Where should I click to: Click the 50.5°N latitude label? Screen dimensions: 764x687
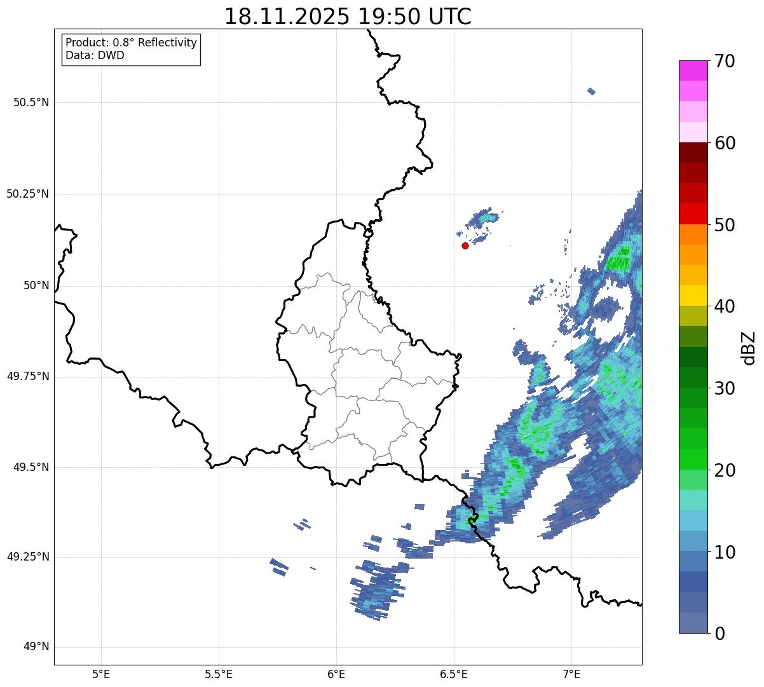[x=31, y=102]
